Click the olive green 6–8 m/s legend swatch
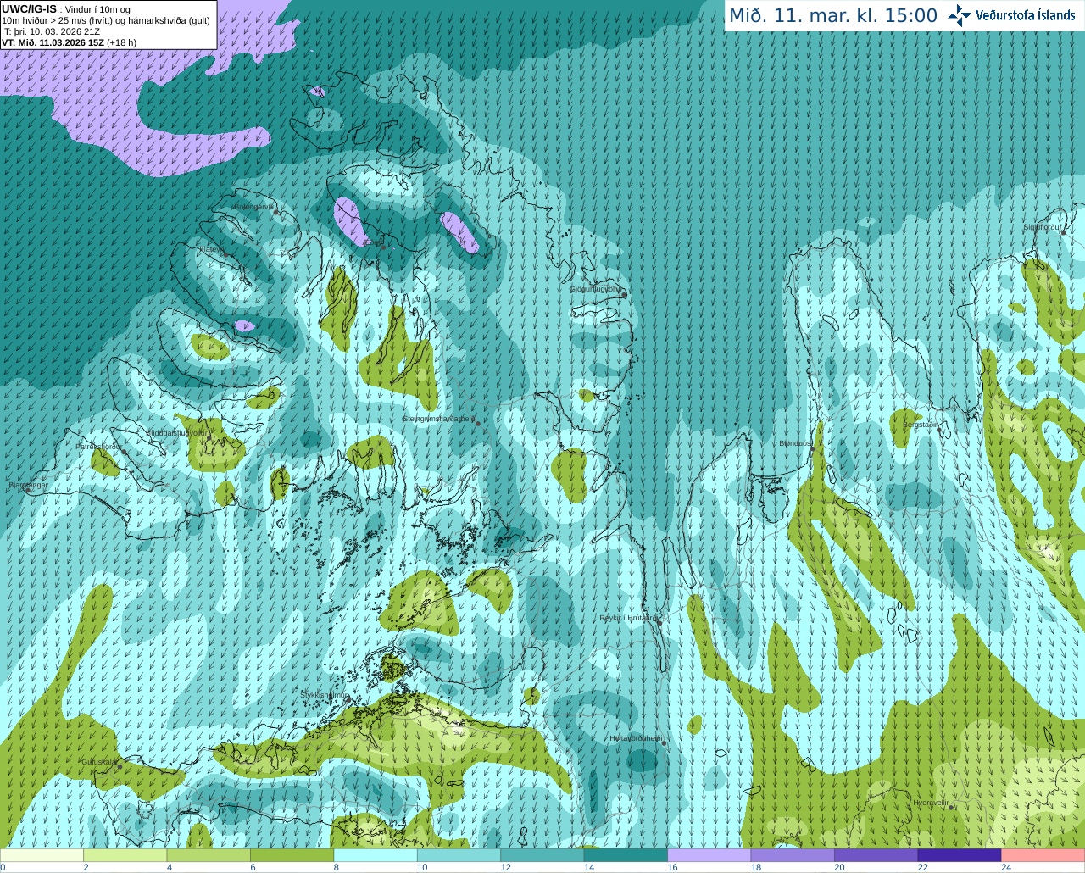 click(x=292, y=855)
